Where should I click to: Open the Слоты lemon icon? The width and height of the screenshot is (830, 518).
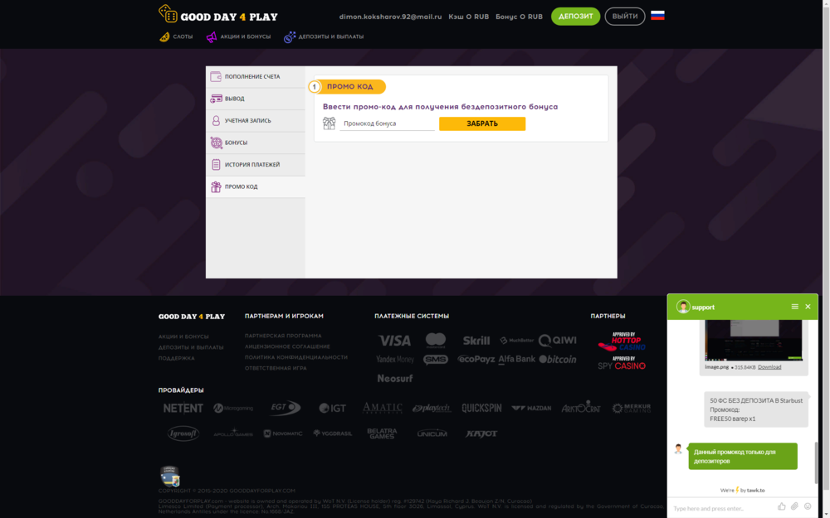coord(164,37)
